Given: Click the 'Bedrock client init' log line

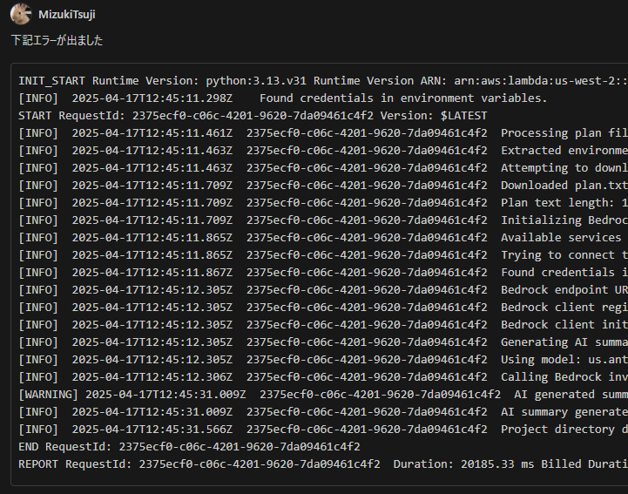Looking at the screenshot, I should [323, 325].
